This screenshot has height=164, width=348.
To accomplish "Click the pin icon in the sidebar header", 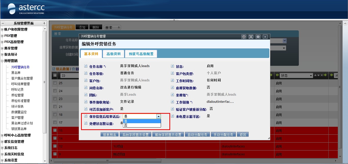I will pyautogui.click(x=44, y=23).
